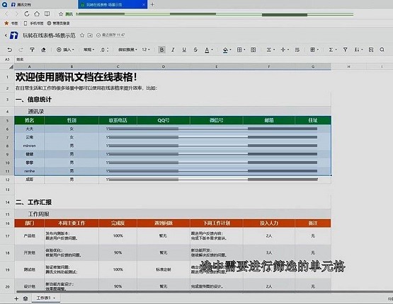
Task: Select column D header
Action: coord(164,66)
